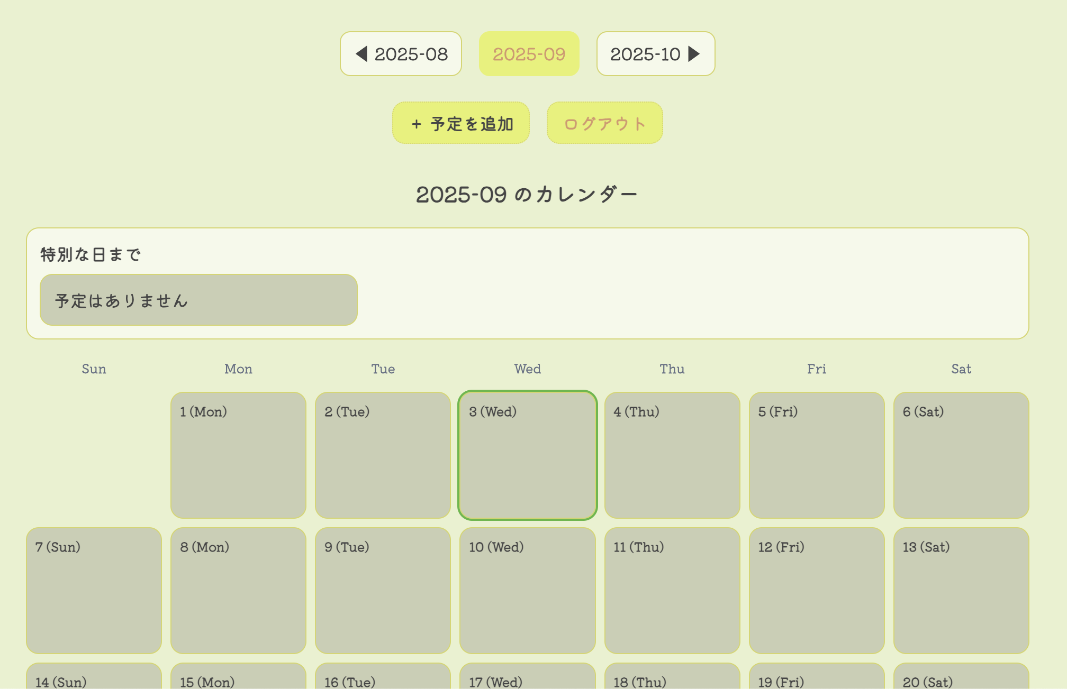This screenshot has height=689, width=1067.
Task: Open the 20 (Sat) day cell
Action: [961, 679]
